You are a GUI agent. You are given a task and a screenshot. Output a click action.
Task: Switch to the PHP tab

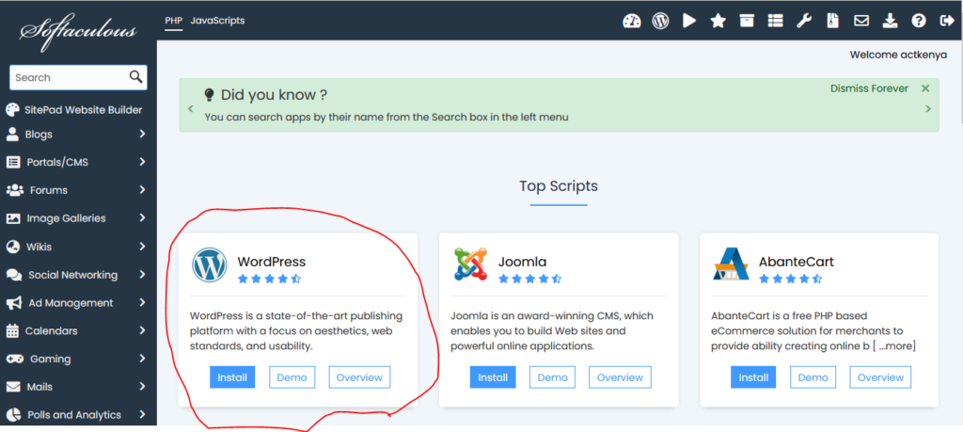174,21
